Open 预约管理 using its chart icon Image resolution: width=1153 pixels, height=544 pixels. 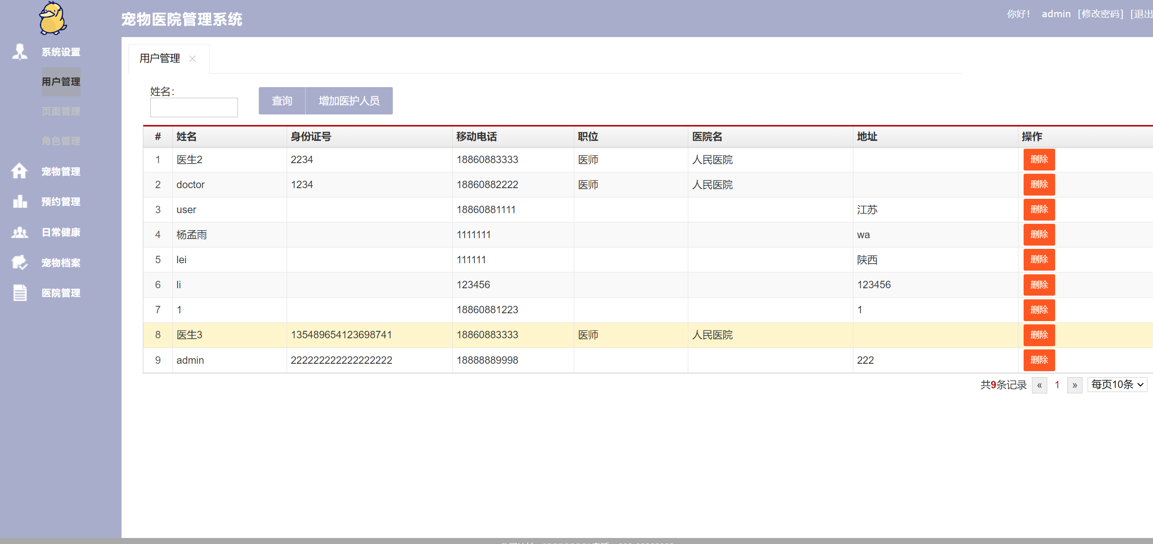click(19, 201)
